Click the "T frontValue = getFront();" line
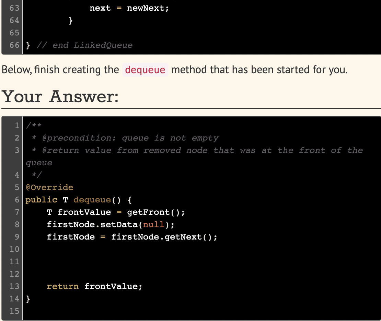 [x=116, y=212]
